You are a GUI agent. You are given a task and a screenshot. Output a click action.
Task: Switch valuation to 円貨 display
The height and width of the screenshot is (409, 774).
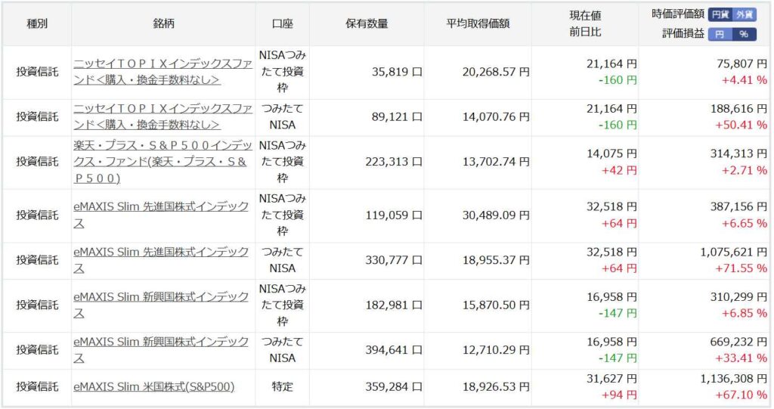(x=720, y=14)
